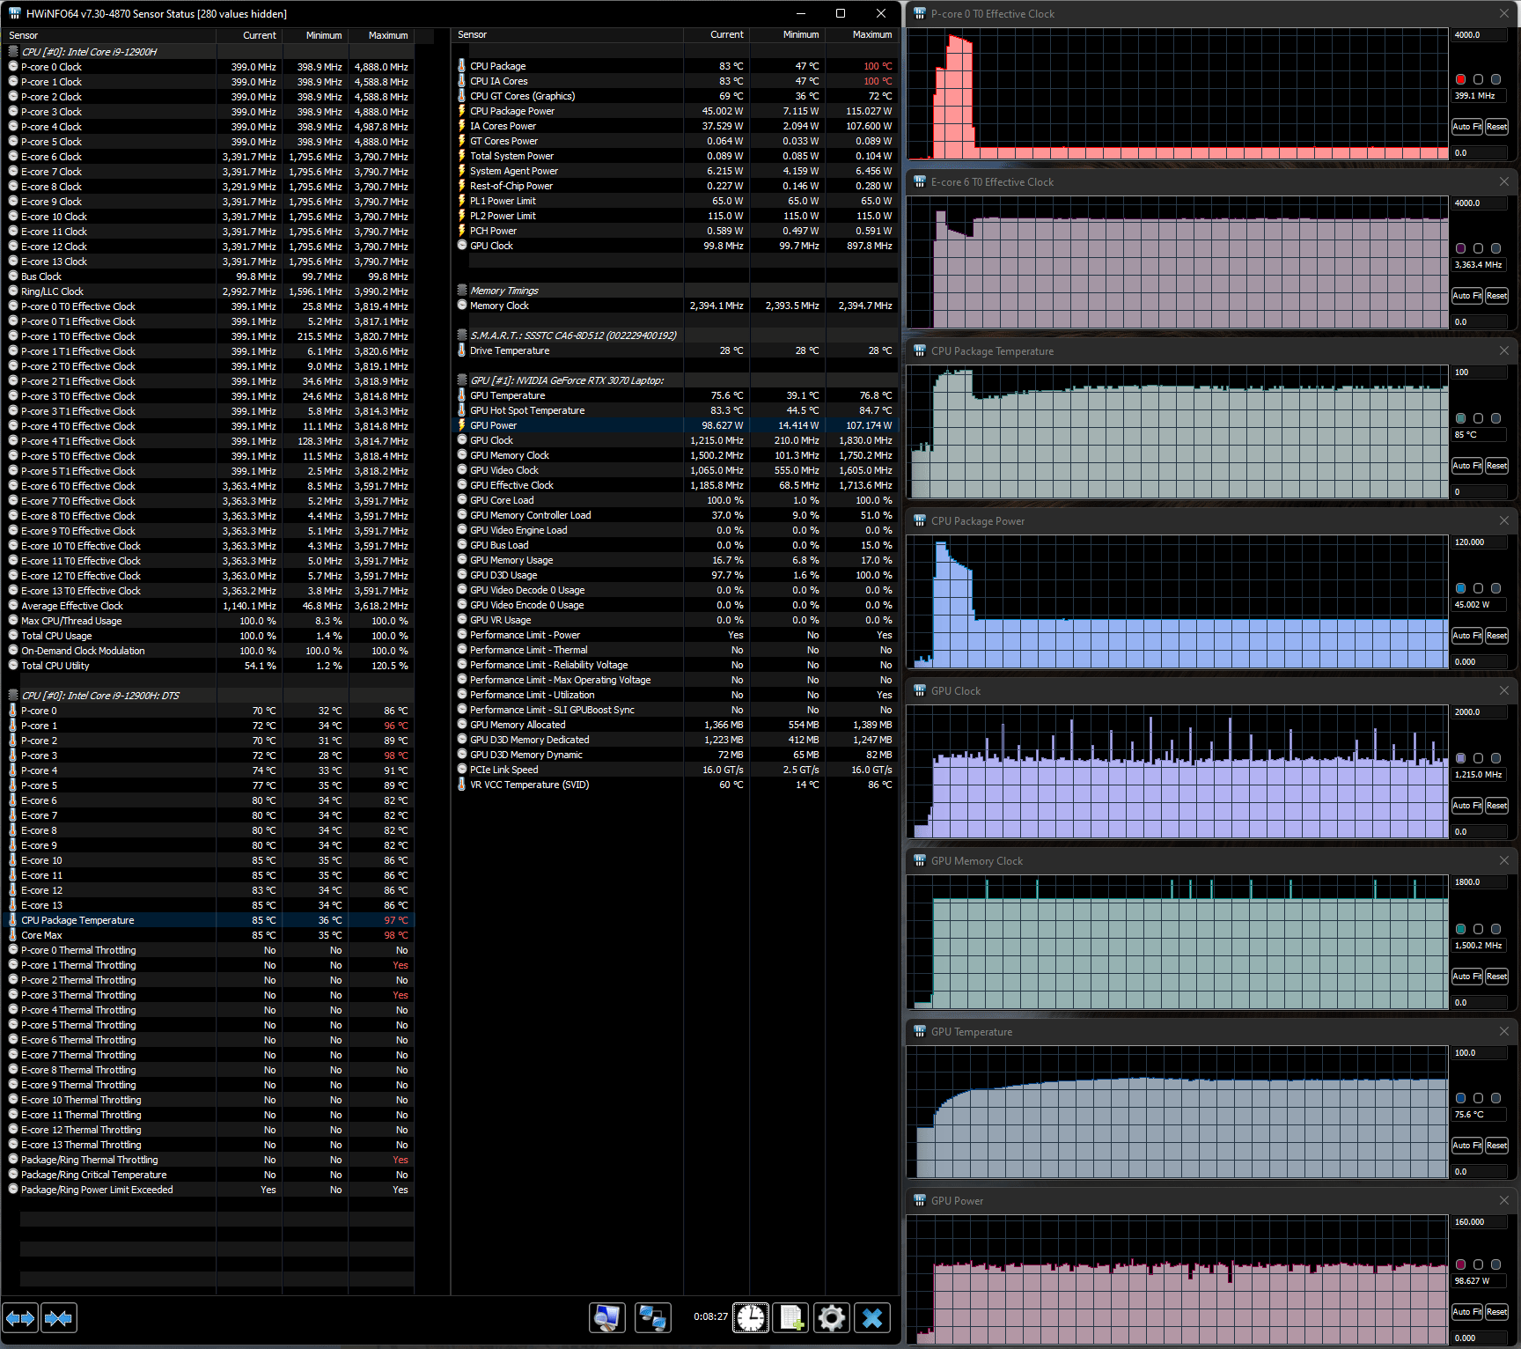The height and width of the screenshot is (1349, 1521).
Task: Change red line color in P-core 0 graph
Action: (1461, 79)
